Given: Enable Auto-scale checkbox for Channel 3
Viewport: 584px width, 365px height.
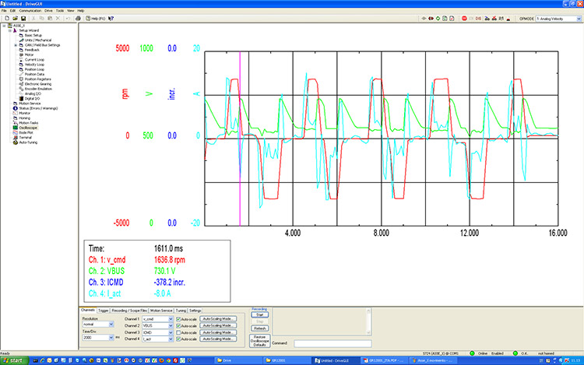Looking at the screenshot, I should click(178, 332).
